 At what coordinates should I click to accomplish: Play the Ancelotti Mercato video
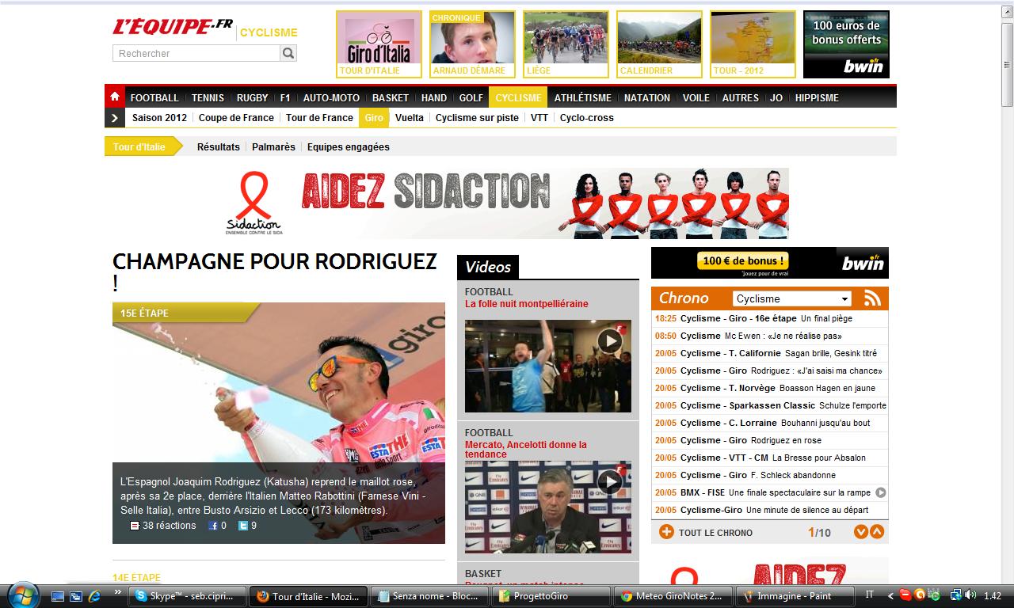point(609,481)
